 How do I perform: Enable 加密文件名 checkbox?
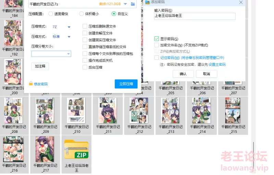(x=157, y=45)
